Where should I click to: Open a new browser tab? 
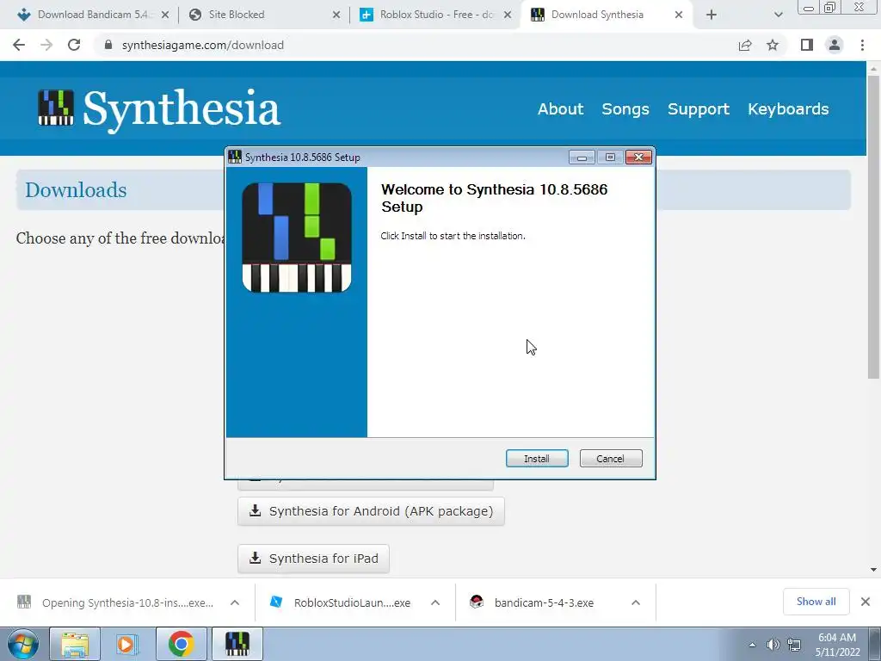(x=712, y=15)
